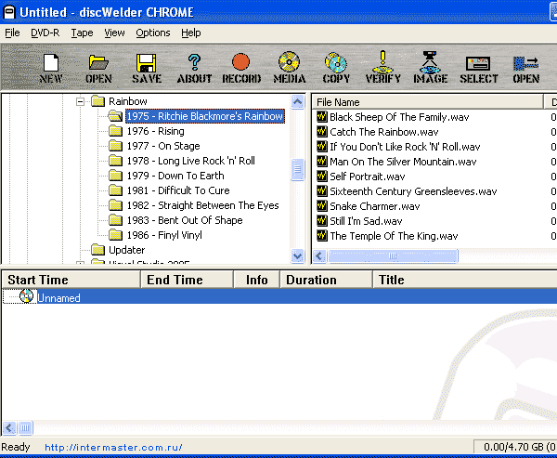Click folder tree scroll down arrow
This screenshot has width=557, height=458.
(297, 255)
